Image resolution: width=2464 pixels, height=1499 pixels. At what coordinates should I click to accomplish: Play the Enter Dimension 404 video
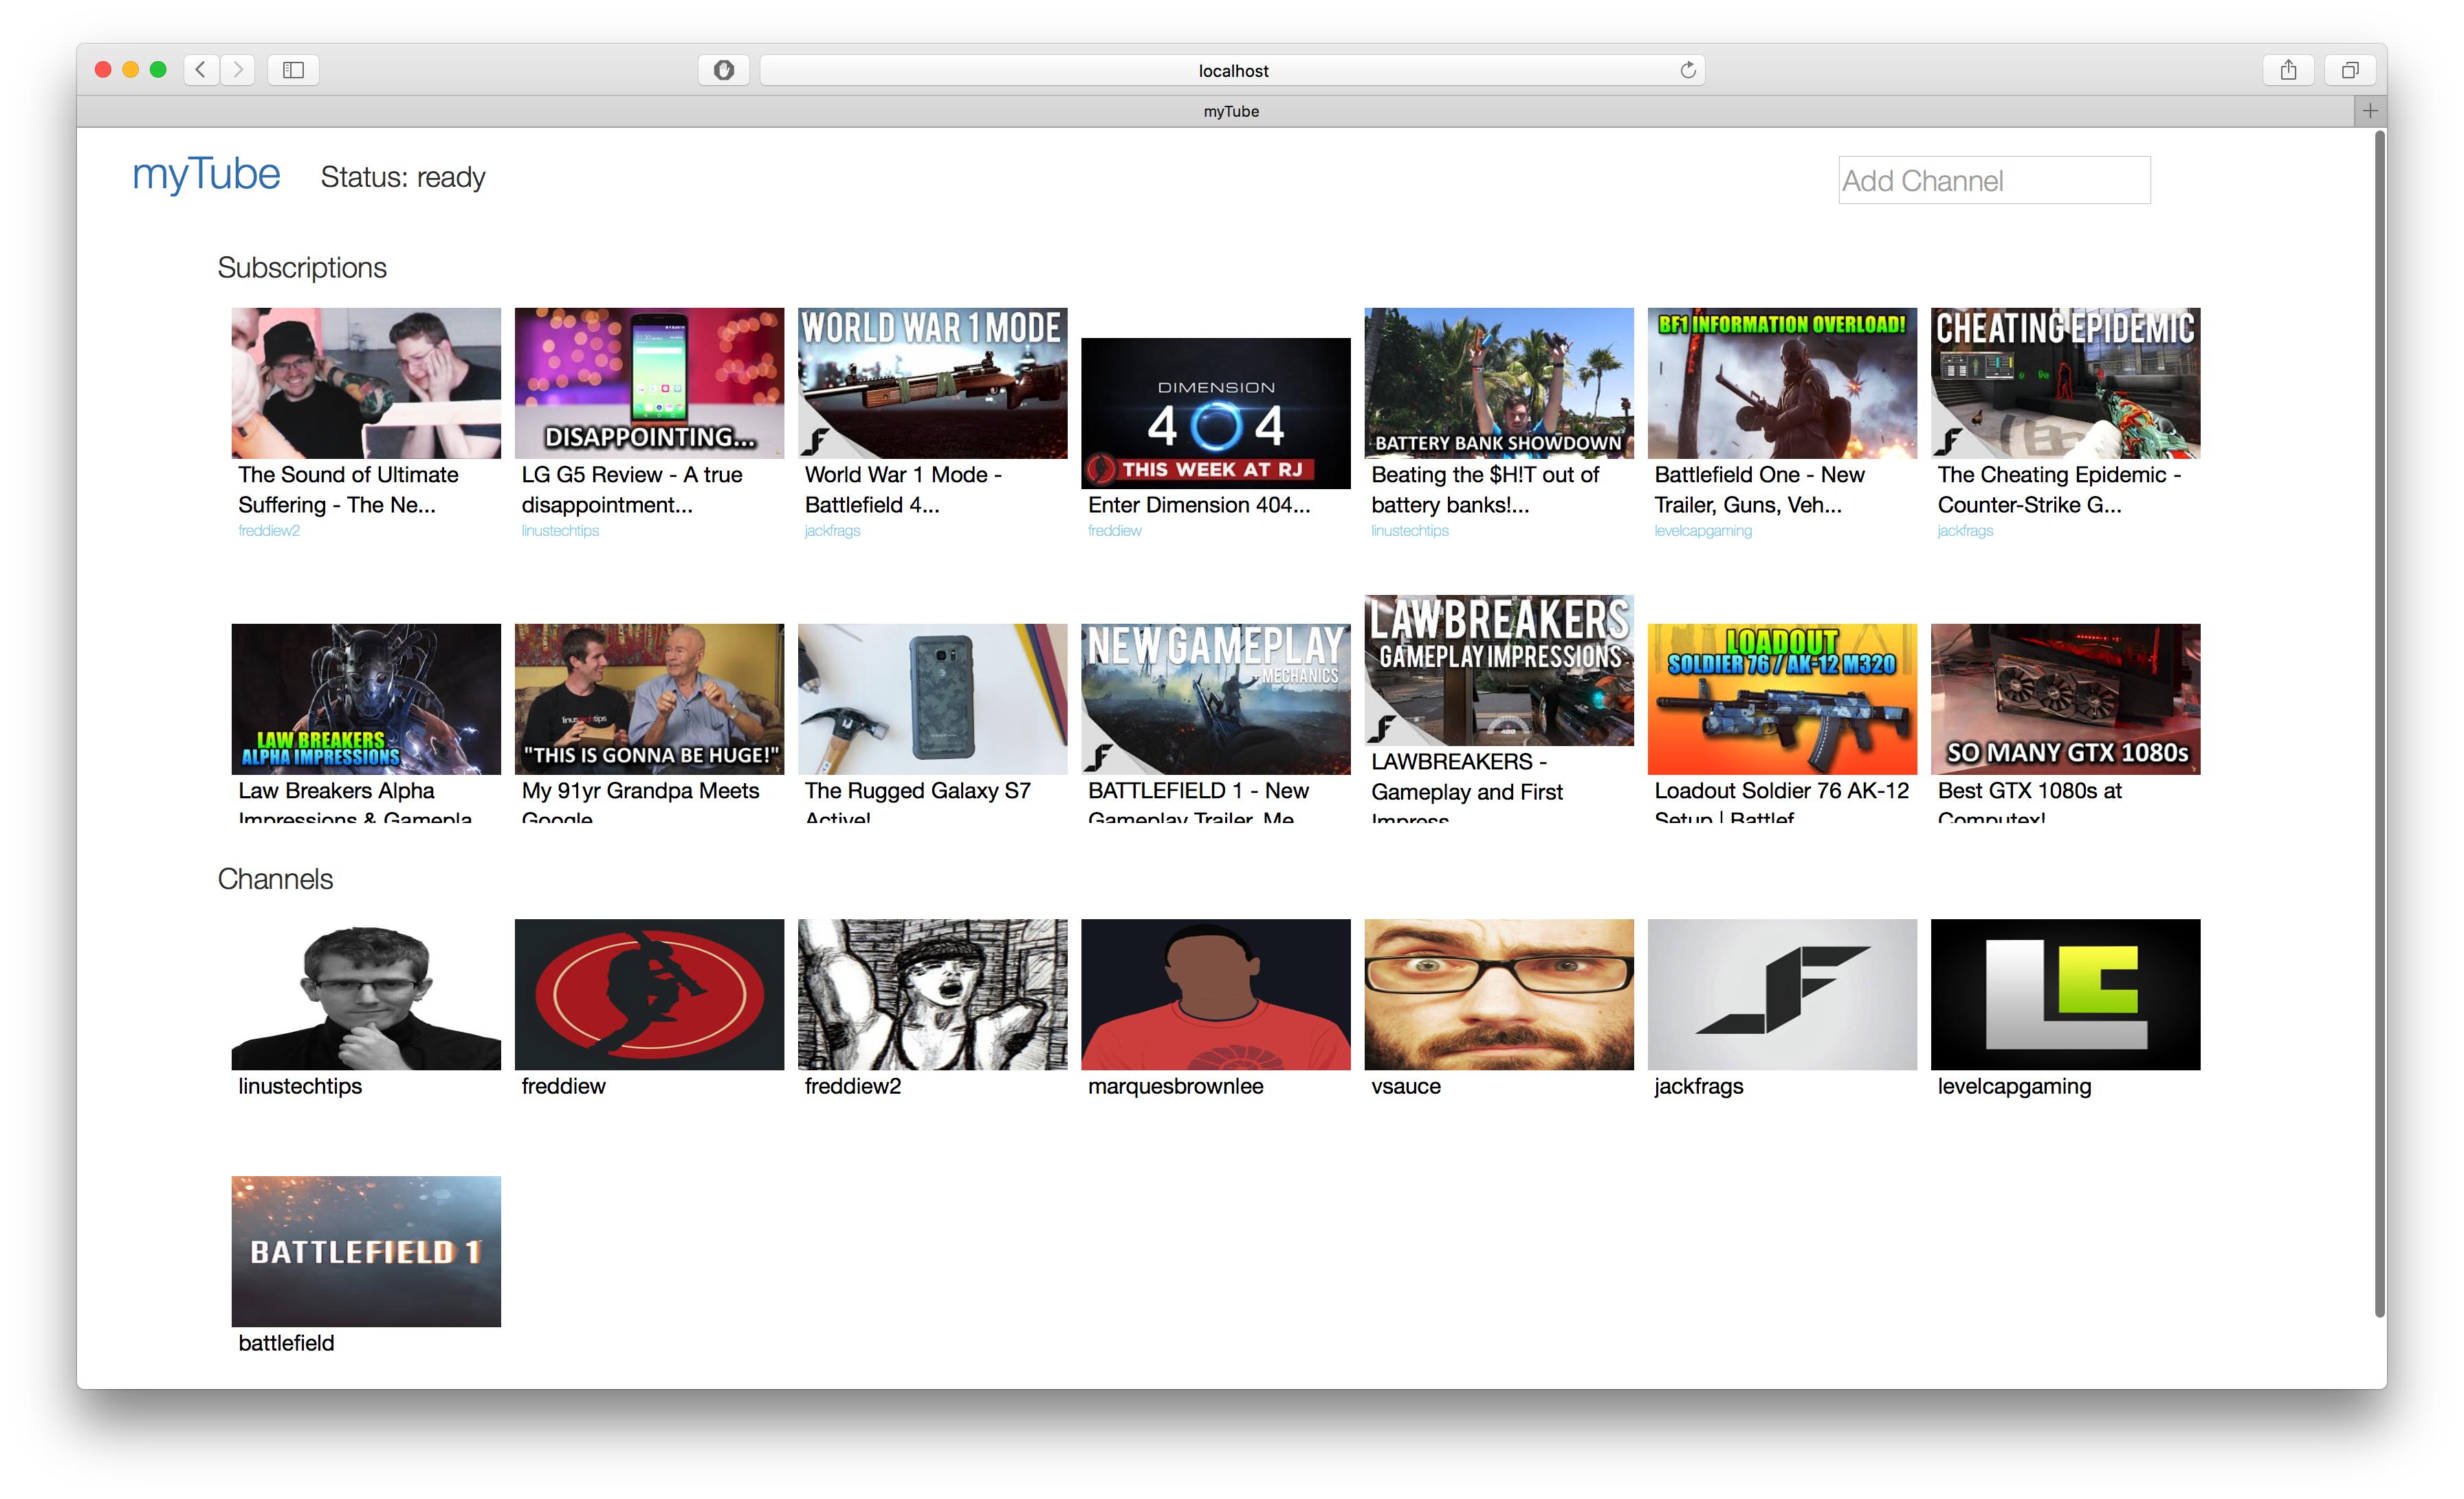[x=1215, y=413]
